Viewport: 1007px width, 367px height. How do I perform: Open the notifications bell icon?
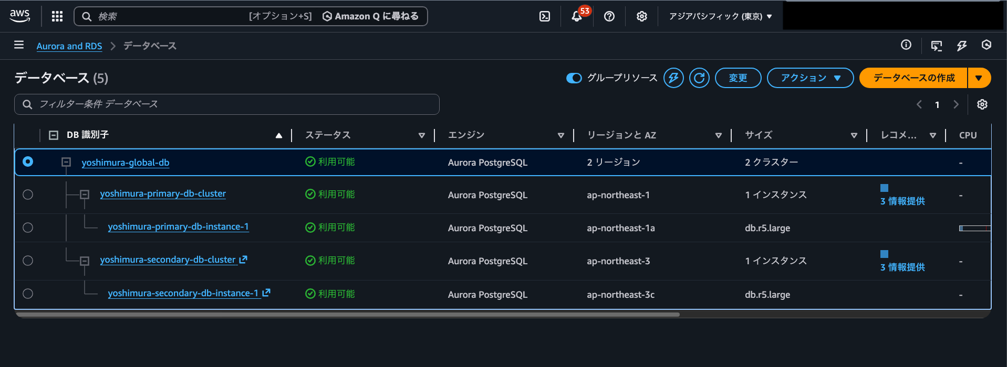tap(577, 16)
